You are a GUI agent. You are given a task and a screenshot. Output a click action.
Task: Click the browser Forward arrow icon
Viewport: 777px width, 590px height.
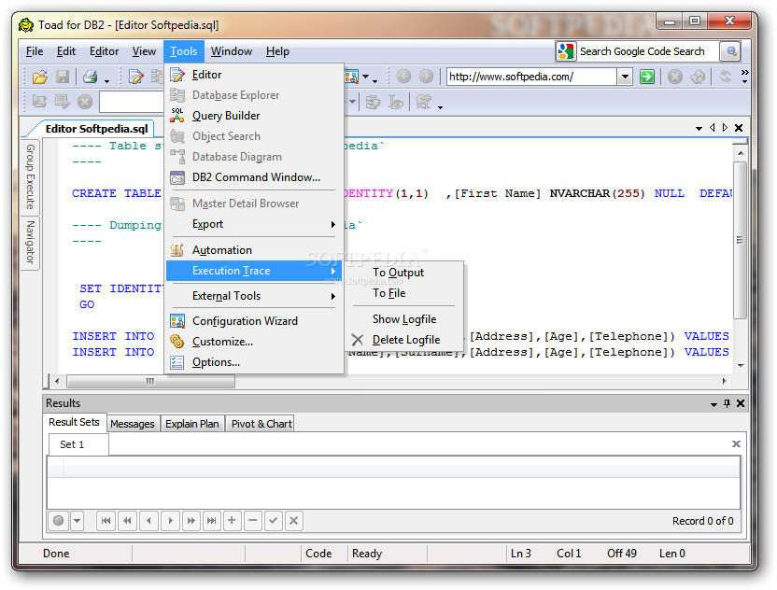[426, 77]
